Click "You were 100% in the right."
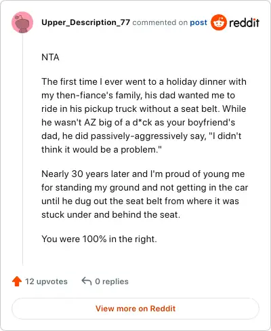This screenshot has height=331, width=271. click(99, 239)
